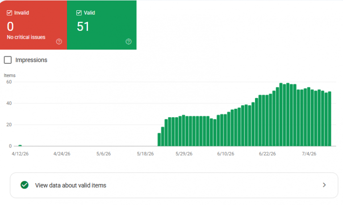The width and height of the screenshot is (343, 205).
Task: Click the No critical issues text
Action: [x=26, y=37]
